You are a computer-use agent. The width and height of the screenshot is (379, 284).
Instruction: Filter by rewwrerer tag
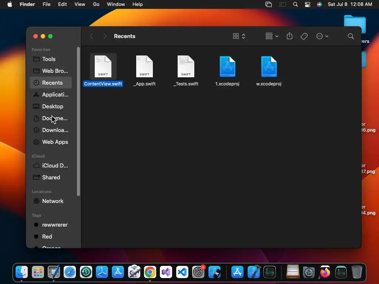[50, 224]
